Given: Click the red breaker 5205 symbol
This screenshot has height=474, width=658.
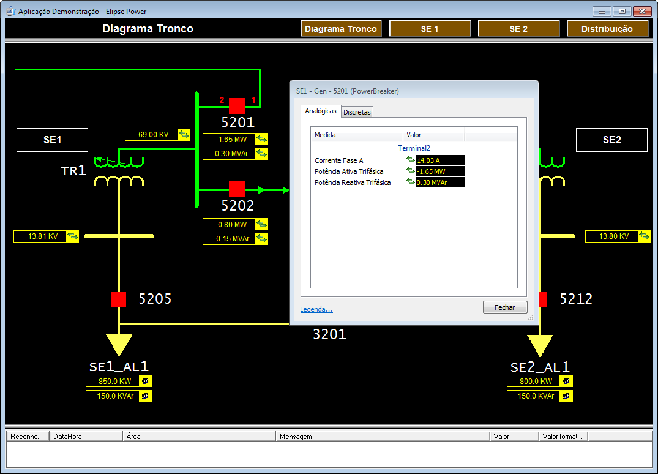Looking at the screenshot, I should tap(118, 299).
